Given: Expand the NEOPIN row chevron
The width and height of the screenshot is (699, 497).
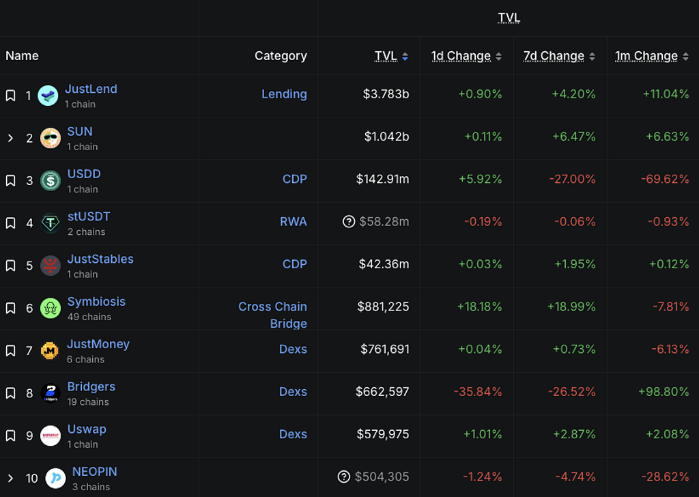Looking at the screenshot, I should [10, 478].
